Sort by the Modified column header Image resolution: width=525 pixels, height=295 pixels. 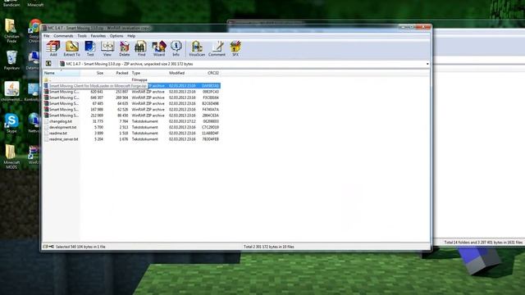[182, 73]
